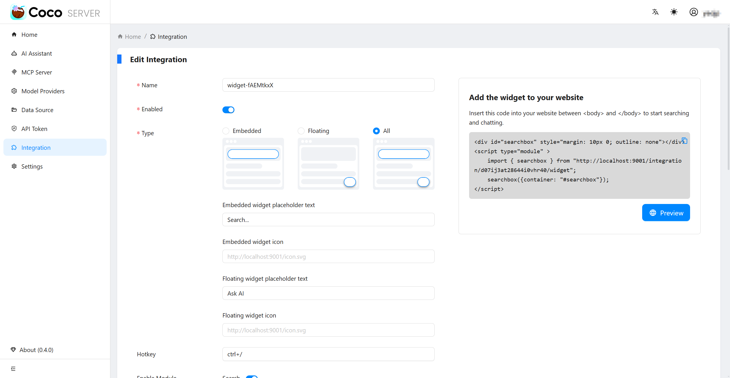Click the username next to the avatar
The width and height of the screenshot is (730, 378).
pos(712,13)
